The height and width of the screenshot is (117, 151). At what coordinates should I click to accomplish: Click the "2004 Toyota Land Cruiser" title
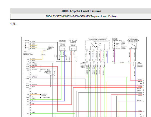click(x=81, y=11)
